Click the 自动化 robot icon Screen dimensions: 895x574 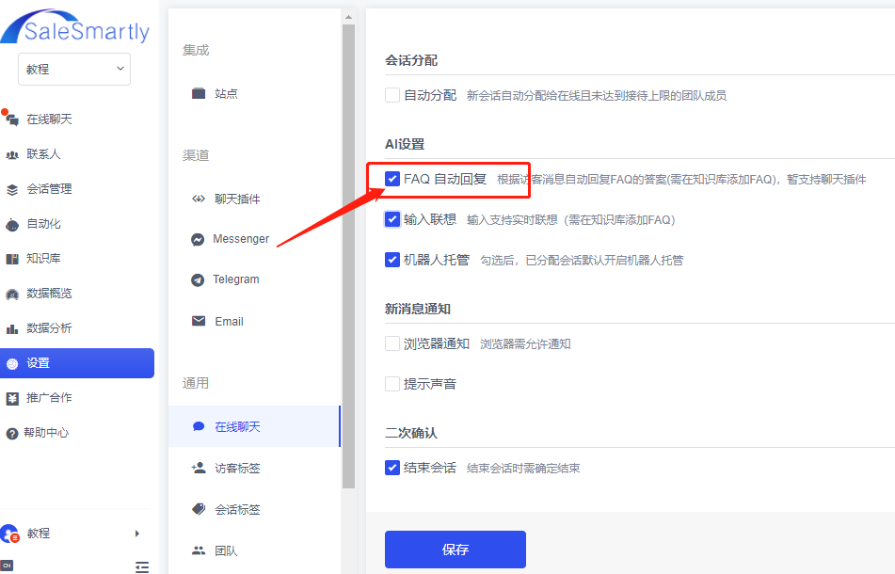click(x=11, y=225)
